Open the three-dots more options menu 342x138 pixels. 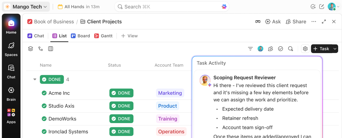tap(314, 21)
